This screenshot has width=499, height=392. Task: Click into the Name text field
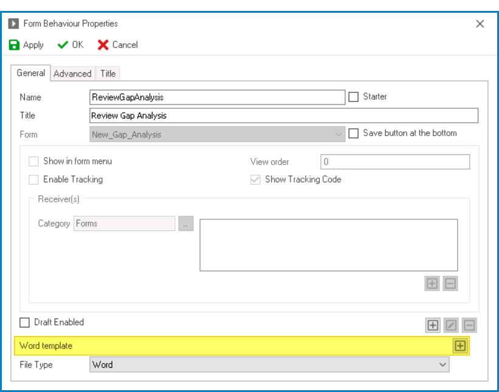click(x=217, y=97)
